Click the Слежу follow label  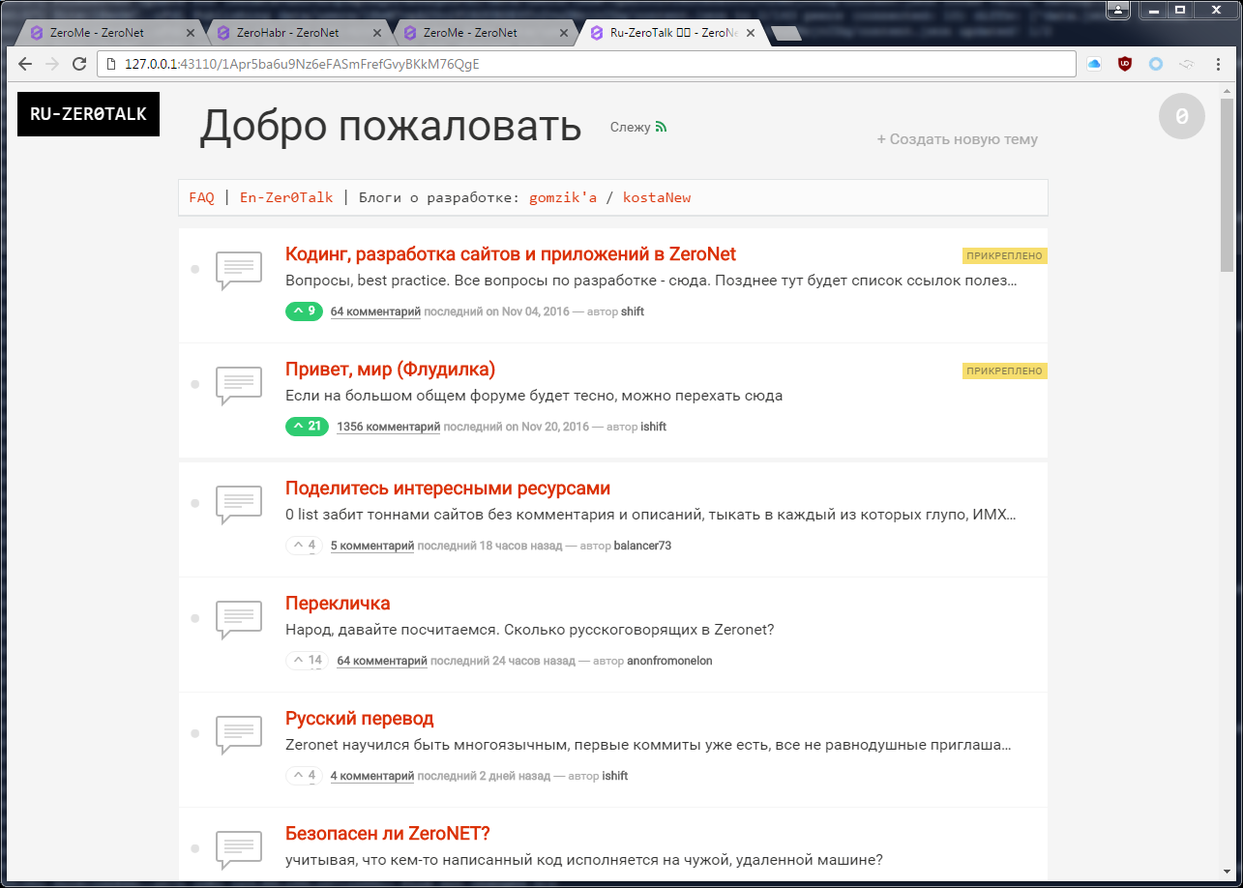[630, 127]
